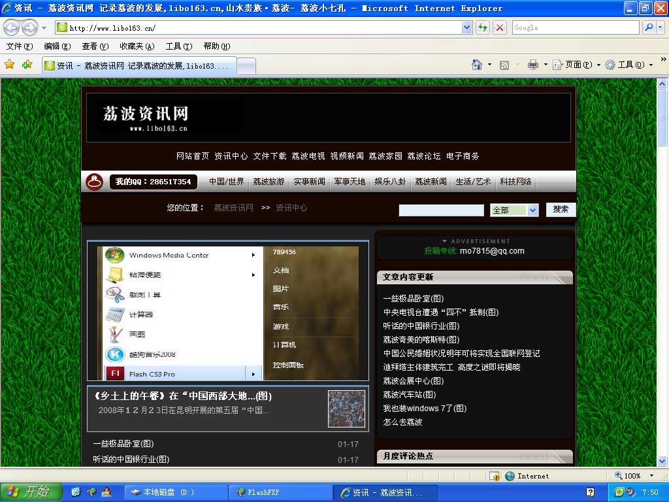Click the IE Forward navigation button
This screenshot has width=669, height=502.
click(x=29, y=28)
